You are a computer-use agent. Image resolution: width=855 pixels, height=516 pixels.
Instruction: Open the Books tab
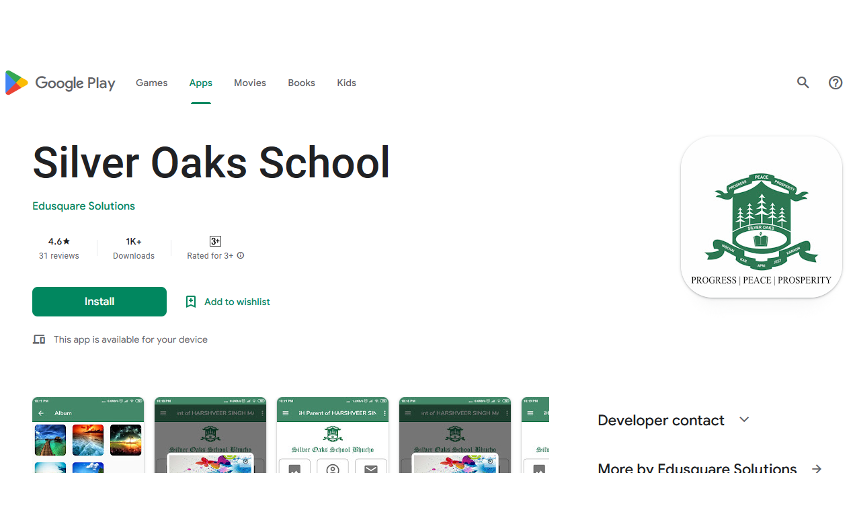[x=301, y=83]
